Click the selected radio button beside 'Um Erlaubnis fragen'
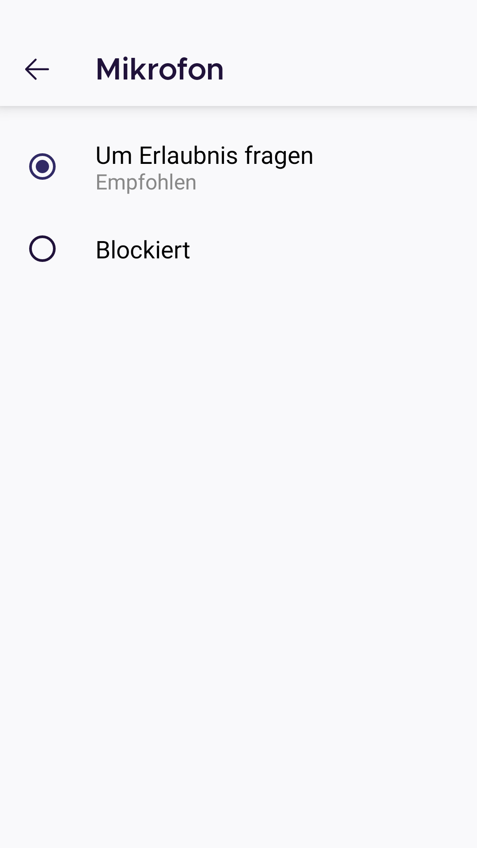This screenshot has width=477, height=848. pyautogui.click(x=42, y=167)
